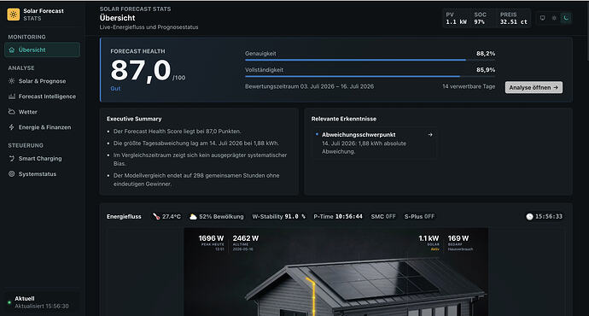Viewport: 589px width, 316px height.
Task: Click the clock icon beside 15:56:33
Action: point(529,216)
